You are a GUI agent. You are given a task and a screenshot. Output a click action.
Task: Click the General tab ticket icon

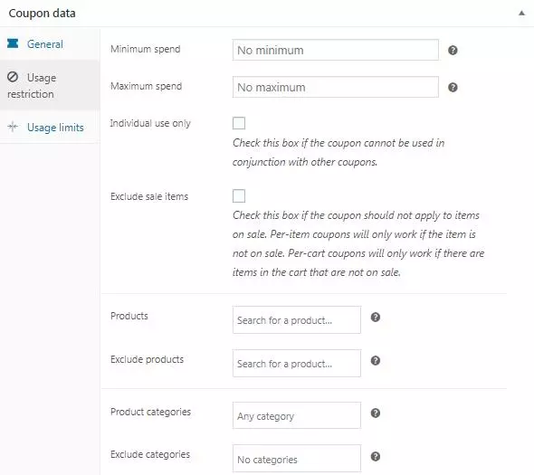(x=13, y=43)
